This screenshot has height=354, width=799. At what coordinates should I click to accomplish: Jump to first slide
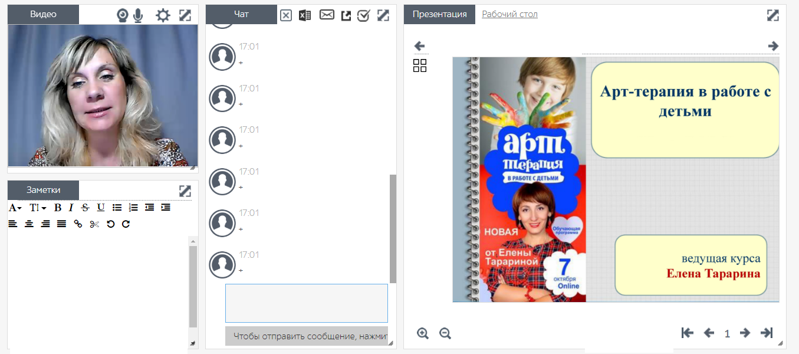pos(688,333)
